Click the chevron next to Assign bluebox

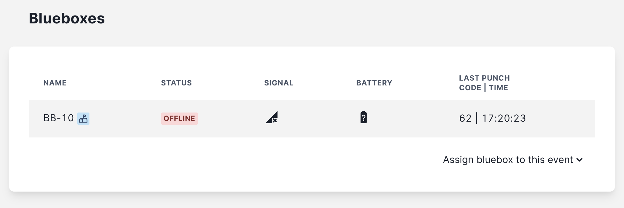coord(579,160)
